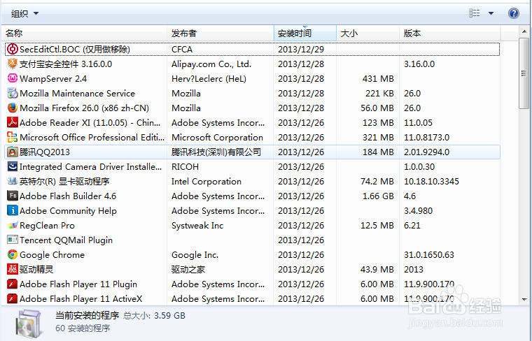The width and height of the screenshot is (532, 341).
Task: Click the SecEditCtl.BOC program icon
Action: point(13,50)
